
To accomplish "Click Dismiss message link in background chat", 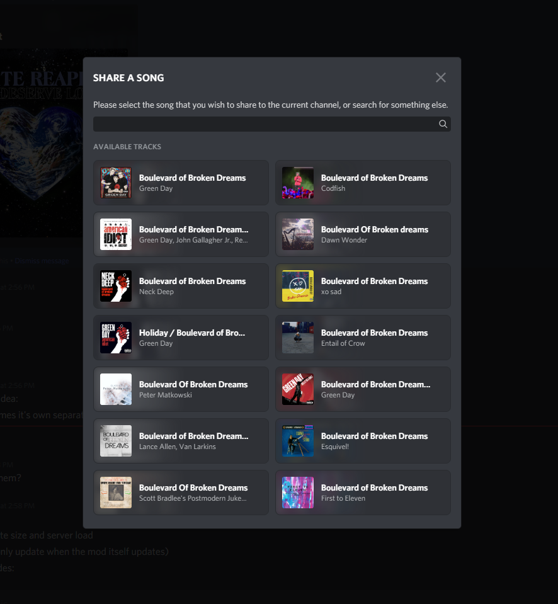I will 42,261.
